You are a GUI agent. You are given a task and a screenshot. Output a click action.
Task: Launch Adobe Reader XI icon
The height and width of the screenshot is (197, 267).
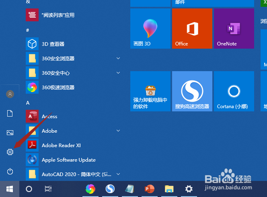(x=32, y=145)
